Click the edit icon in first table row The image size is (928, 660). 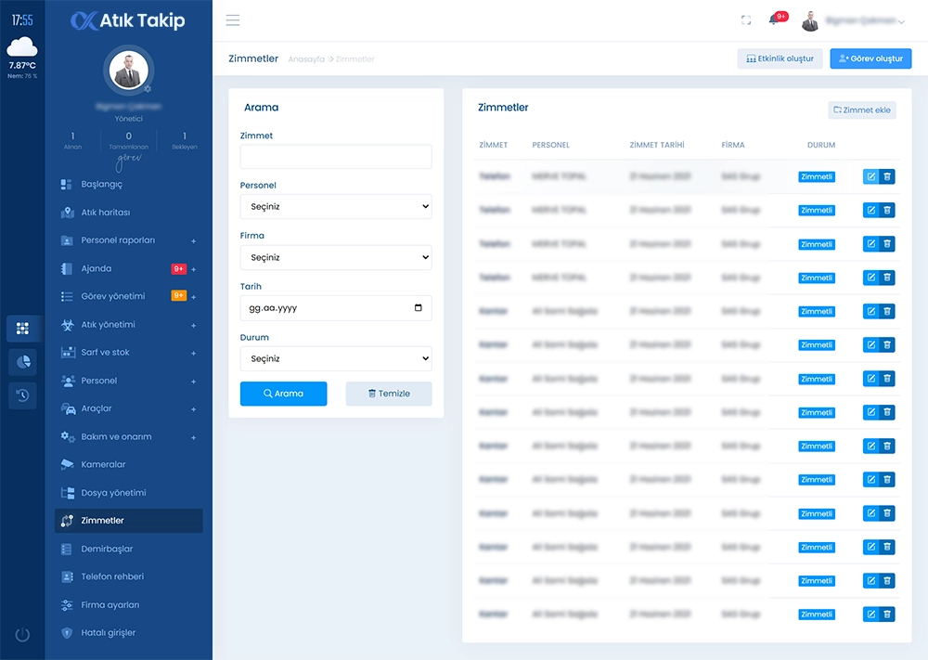click(x=871, y=176)
